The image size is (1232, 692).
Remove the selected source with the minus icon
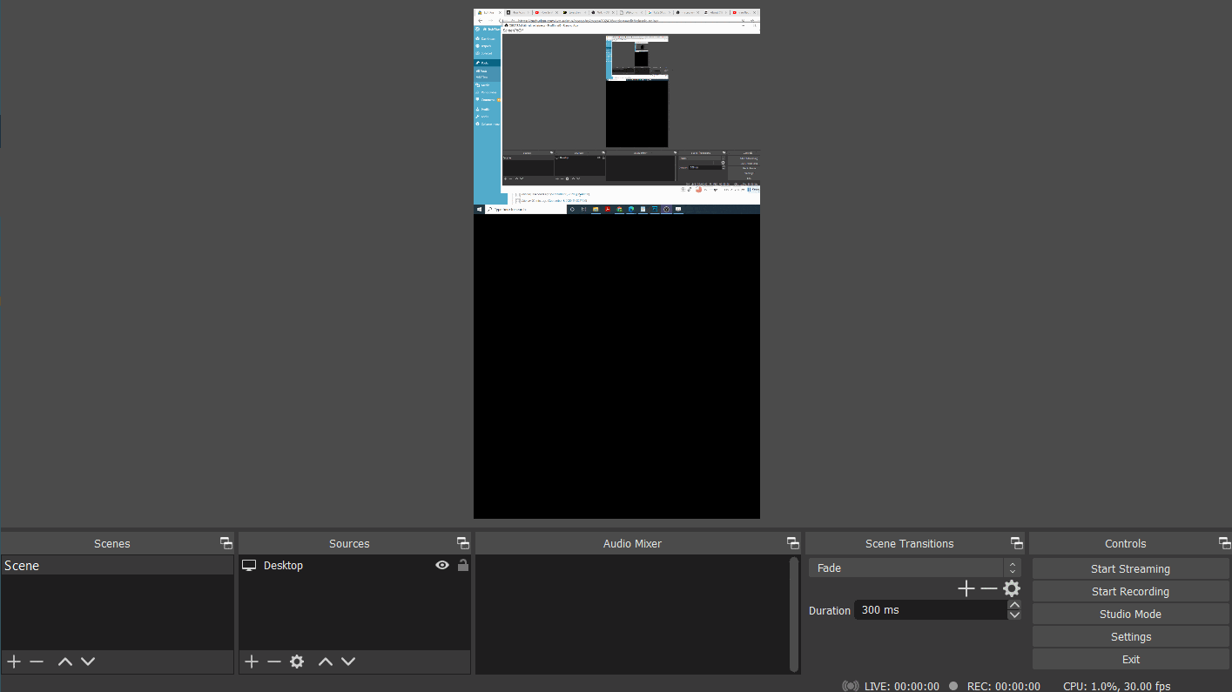click(x=274, y=662)
